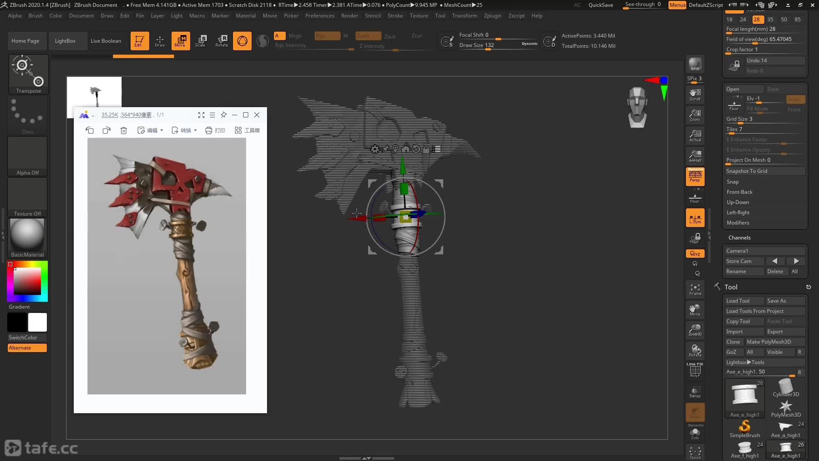
Task: Open Alpha Off selector
Action: [x=27, y=156]
